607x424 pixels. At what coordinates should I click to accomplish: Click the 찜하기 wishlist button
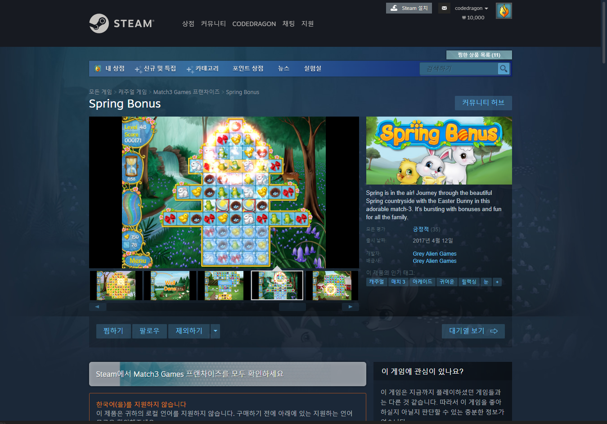coord(113,331)
